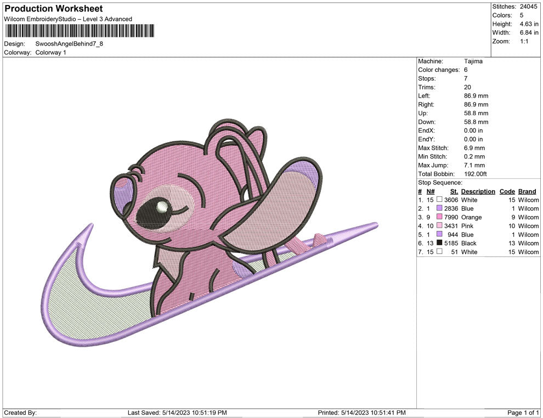Click the stitch count '3606'
543x418 pixels.
(451, 200)
